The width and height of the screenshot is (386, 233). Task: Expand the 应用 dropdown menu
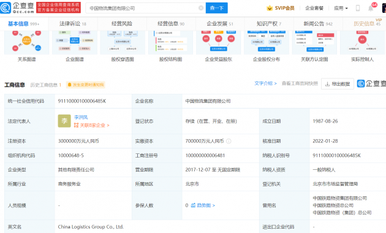341,8
